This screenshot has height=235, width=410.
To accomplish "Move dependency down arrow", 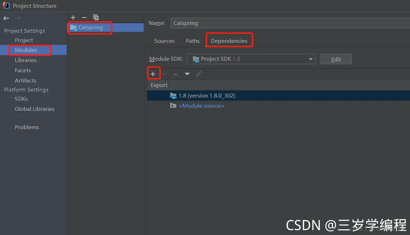I will 187,74.
